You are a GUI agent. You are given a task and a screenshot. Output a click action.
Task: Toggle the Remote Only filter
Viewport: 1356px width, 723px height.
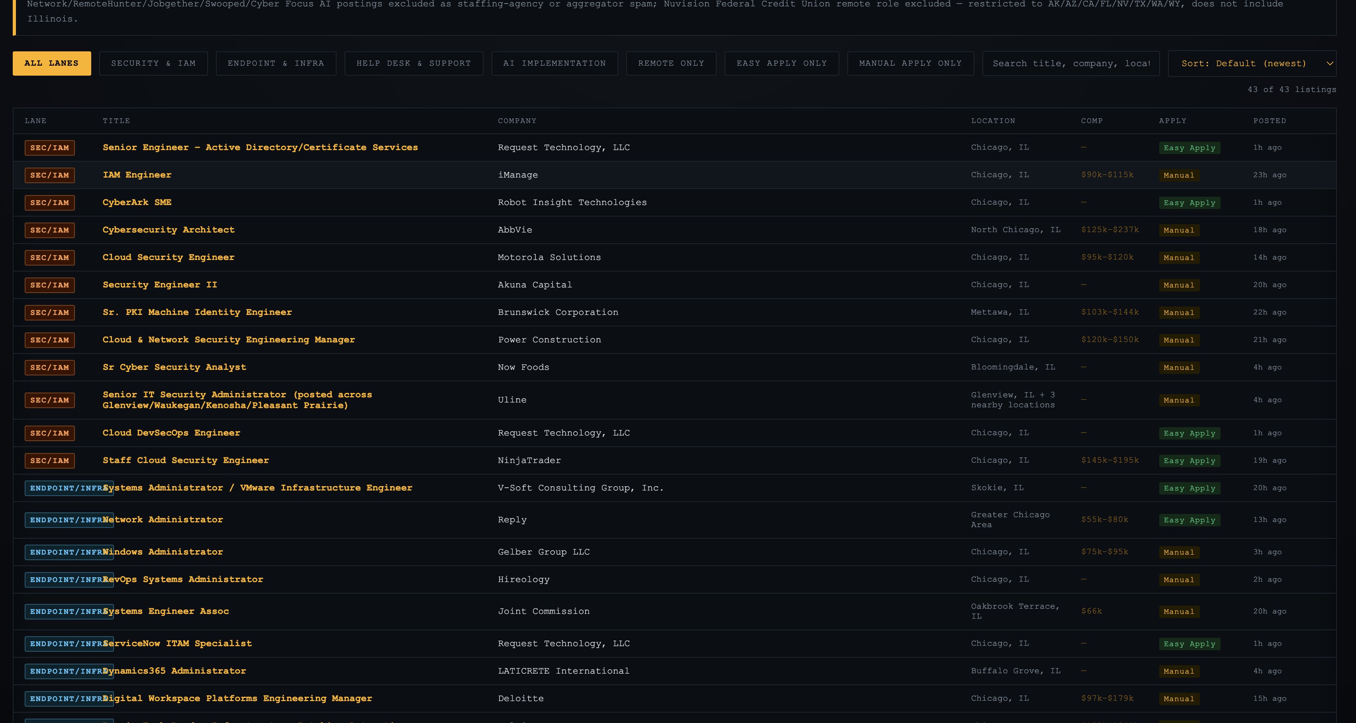(671, 63)
